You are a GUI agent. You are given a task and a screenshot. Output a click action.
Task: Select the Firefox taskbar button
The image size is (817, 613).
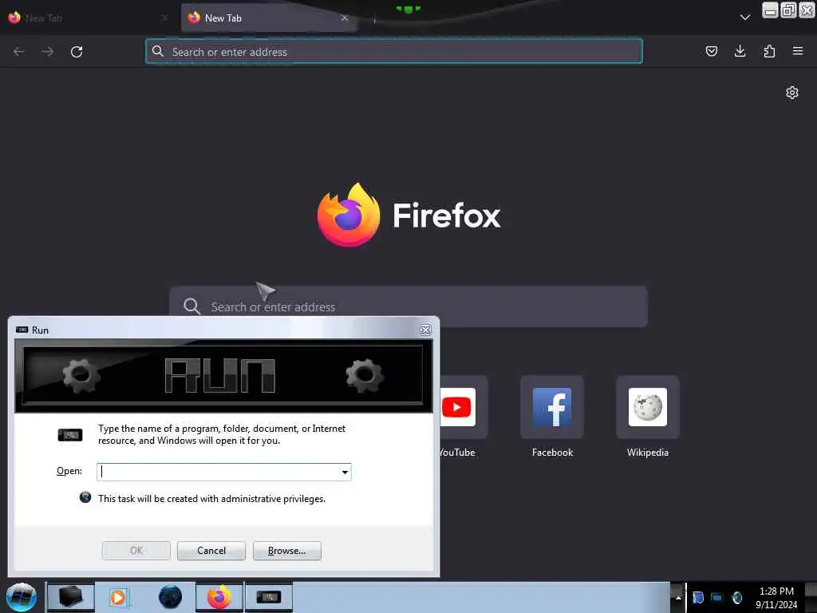[219, 597]
